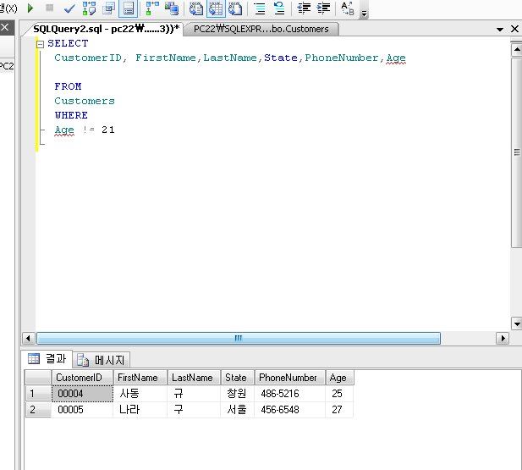522x470 pixels.
Task: Click the 창원 State cell
Action: point(238,394)
